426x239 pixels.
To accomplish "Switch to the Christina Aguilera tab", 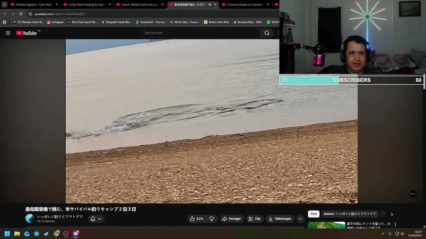I will tap(34, 5).
